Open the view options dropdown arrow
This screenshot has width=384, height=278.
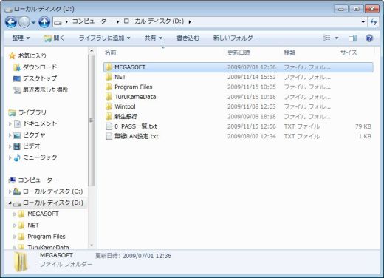click(x=337, y=38)
